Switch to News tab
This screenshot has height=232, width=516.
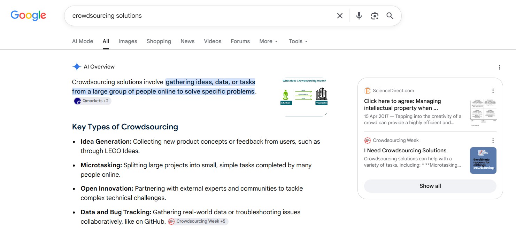click(187, 41)
